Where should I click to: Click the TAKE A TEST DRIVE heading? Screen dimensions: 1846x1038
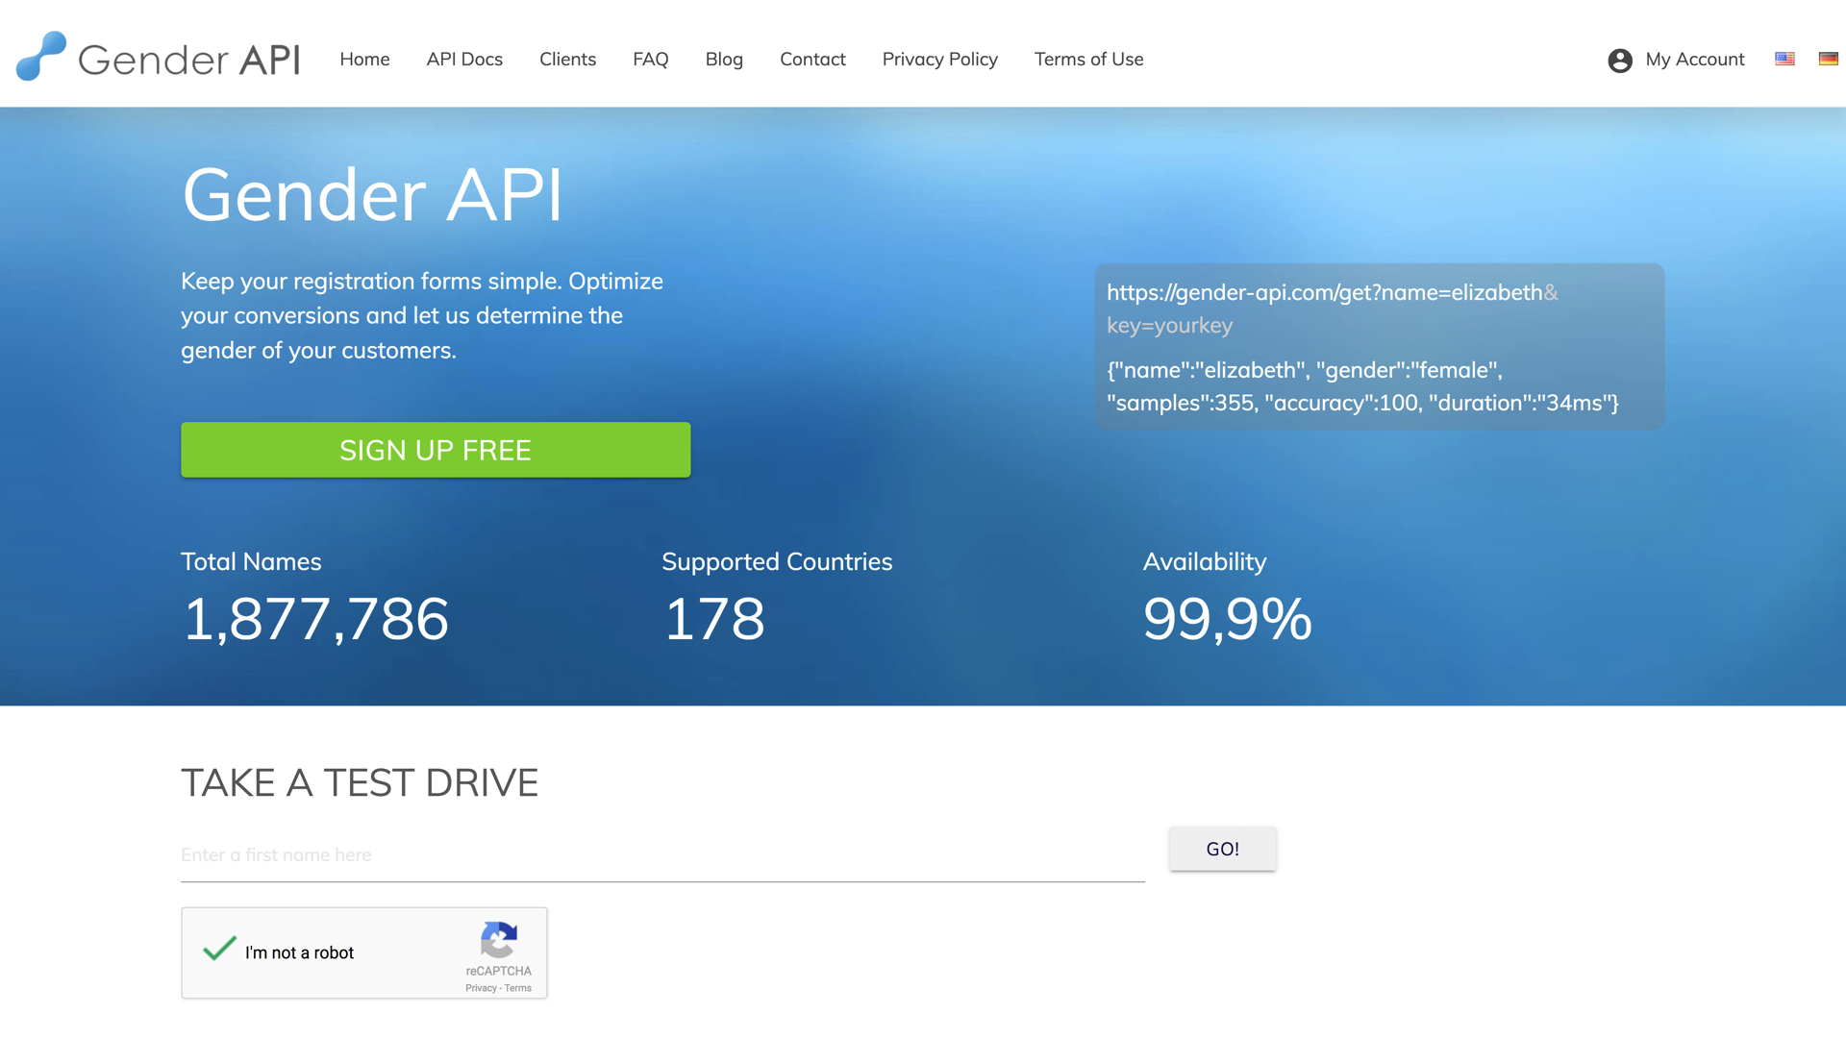360,782
